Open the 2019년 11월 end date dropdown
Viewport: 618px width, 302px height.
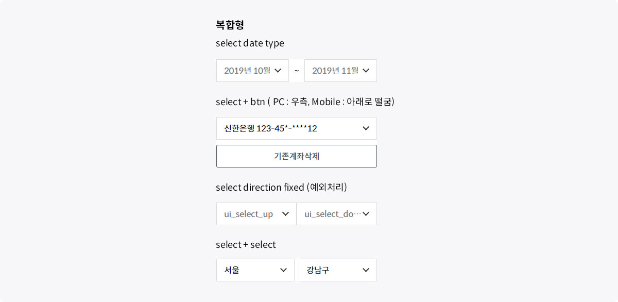[x=335, y=71]
